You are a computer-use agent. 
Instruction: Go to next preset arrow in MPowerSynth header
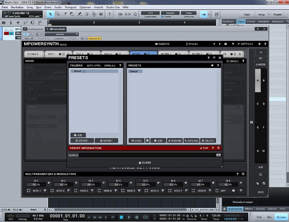pos(220,44)
